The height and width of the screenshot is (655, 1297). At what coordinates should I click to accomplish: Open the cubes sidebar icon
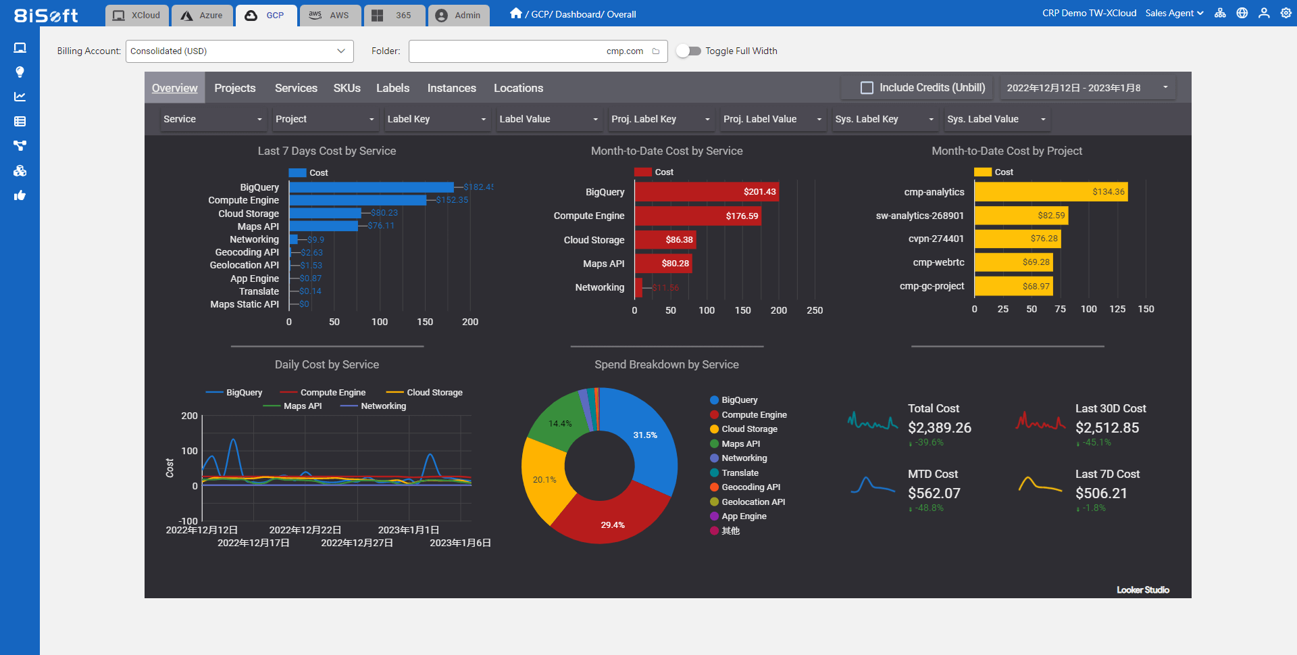click(20, 171)
